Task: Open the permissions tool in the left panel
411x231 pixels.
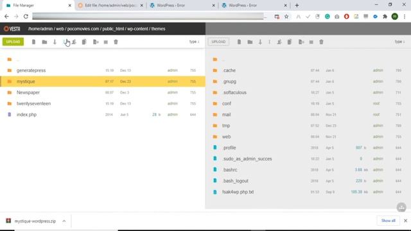Action: pyautogui.click(x=74, y=42)
